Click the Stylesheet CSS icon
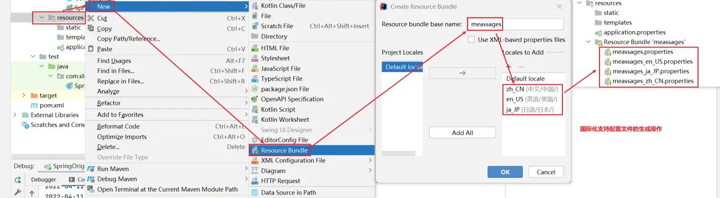720x198 pixels. [255, 58]
